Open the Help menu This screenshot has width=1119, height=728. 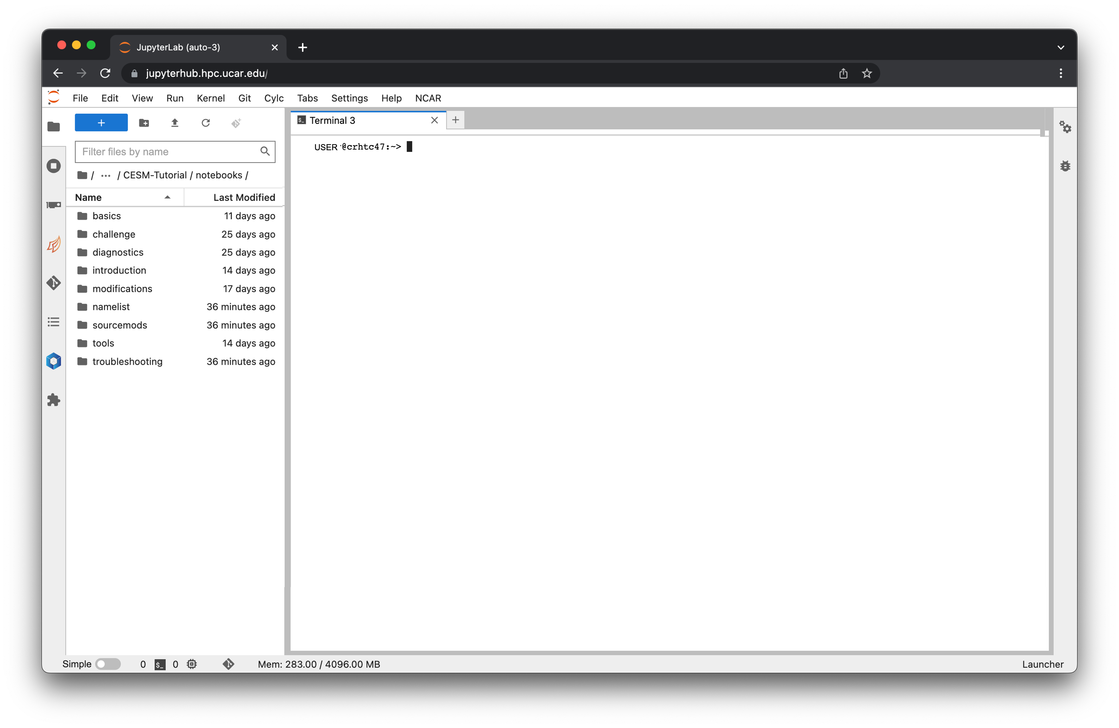391,98
